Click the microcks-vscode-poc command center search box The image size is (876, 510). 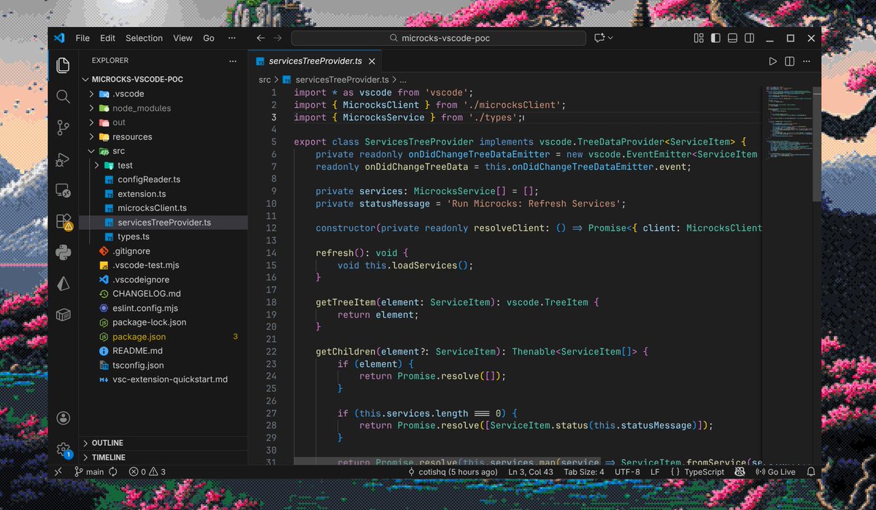[439, 38]
